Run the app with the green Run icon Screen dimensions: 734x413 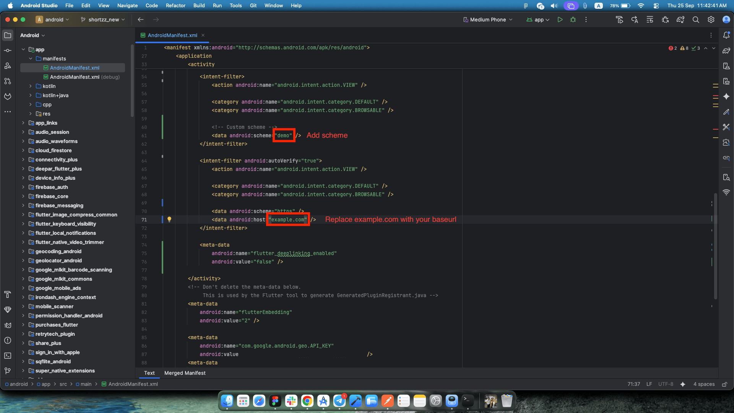(560, 20)
